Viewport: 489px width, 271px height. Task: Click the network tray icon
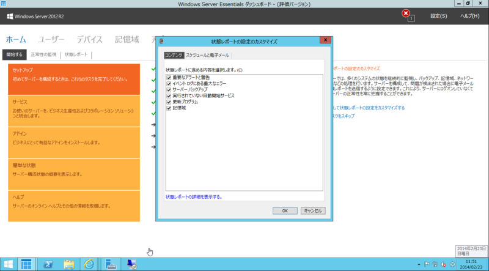tap(435, 264)
